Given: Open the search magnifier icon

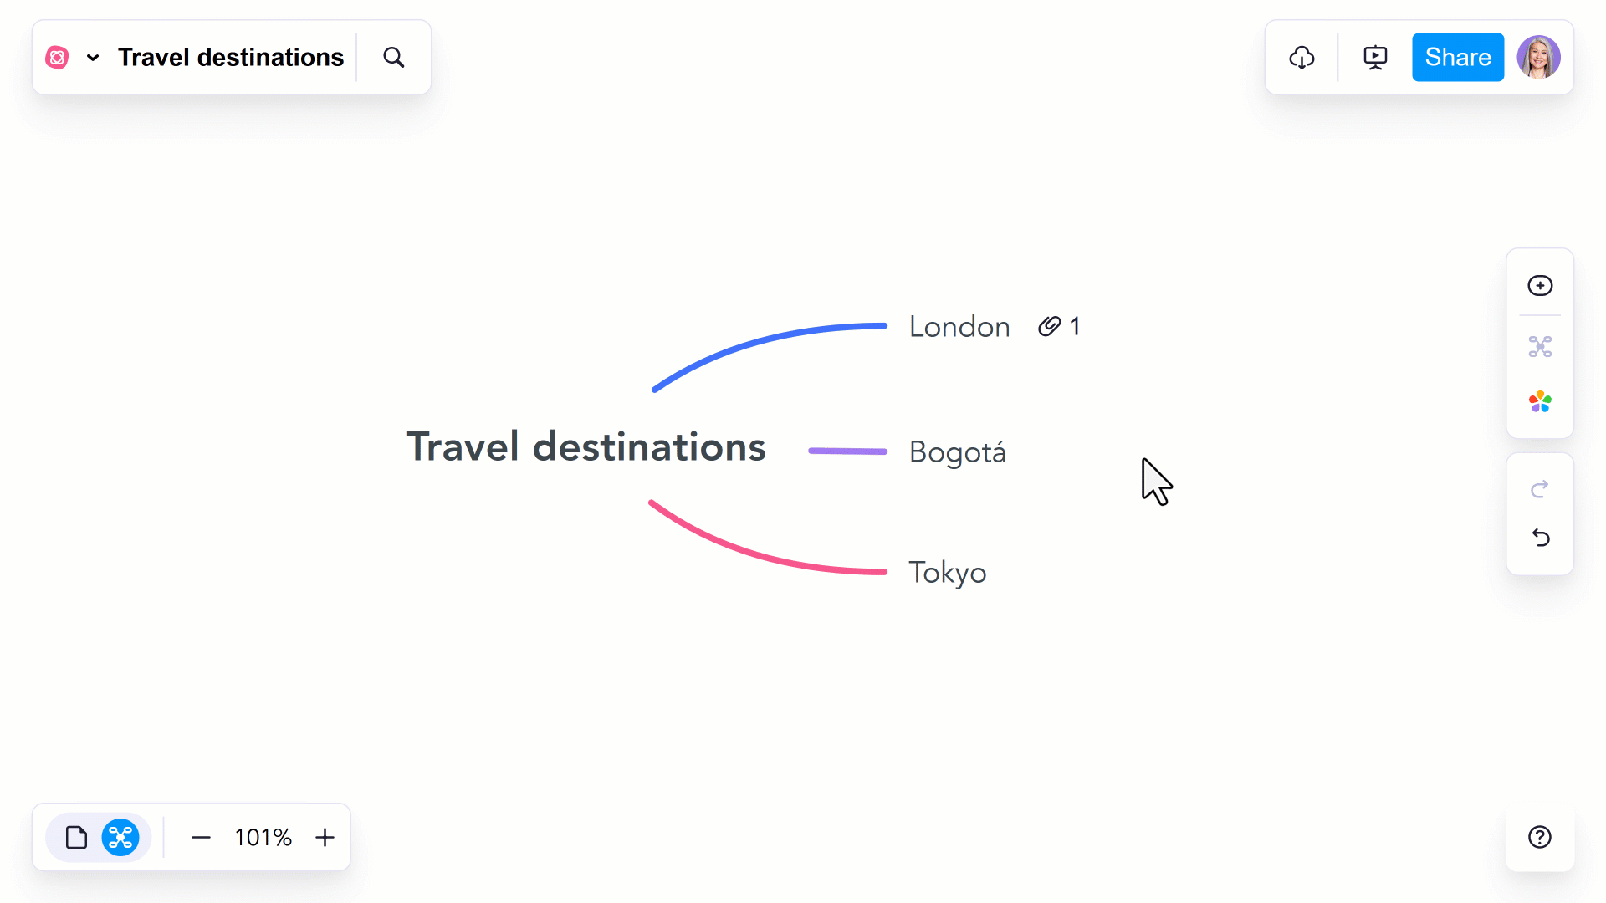Looking at the screenshot, I should pyautogui.click(x=394, y=58).
